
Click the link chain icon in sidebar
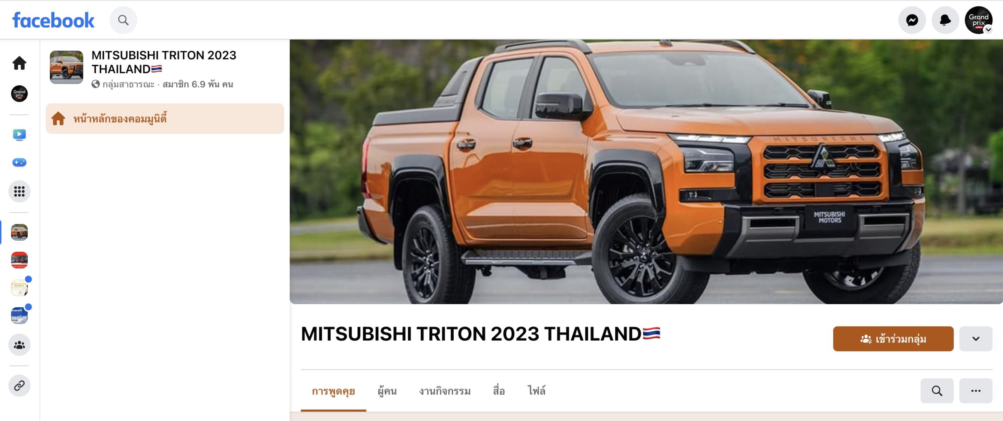[19, 386]
